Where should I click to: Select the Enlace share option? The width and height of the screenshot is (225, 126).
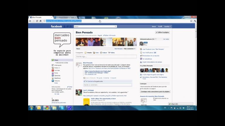click(x=103, y=53)
